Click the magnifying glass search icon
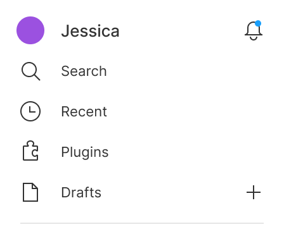 pyautogui.click(x=30, y=71)
